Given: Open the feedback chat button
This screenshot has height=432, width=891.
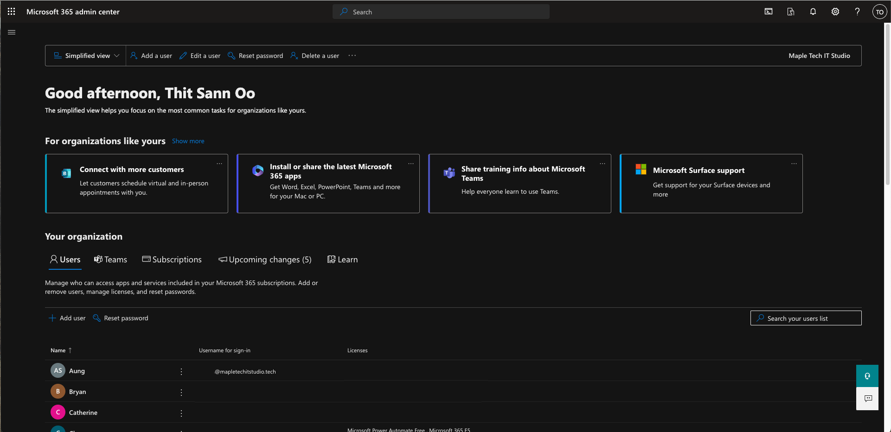Looking at the screenshot, I should pos(867,399).
